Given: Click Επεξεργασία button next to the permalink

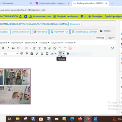Looking at the screenshot, I should (75, 24).
